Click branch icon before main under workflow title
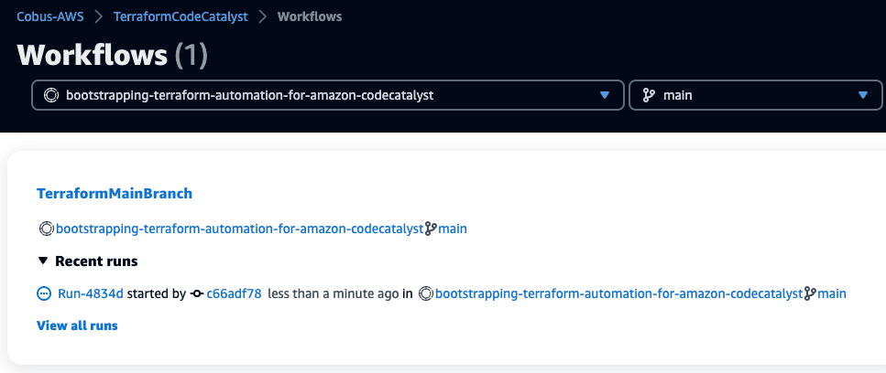 (431, 229)
